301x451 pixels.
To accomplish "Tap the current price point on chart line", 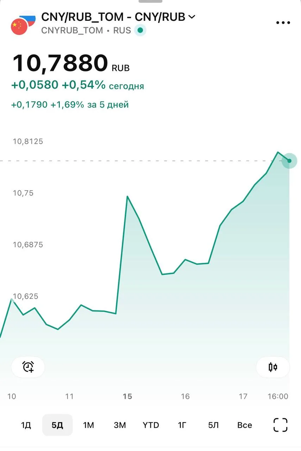I will click(x=289, y=161).
